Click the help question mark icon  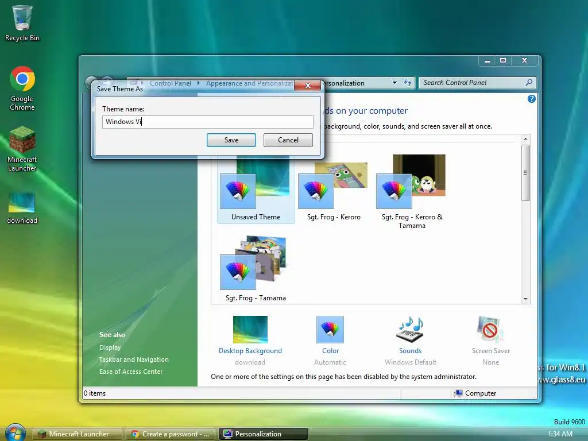531,99
